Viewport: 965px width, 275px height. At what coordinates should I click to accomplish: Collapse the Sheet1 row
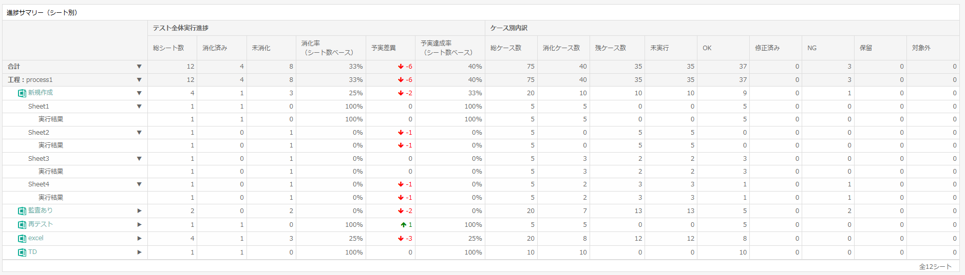139,107
